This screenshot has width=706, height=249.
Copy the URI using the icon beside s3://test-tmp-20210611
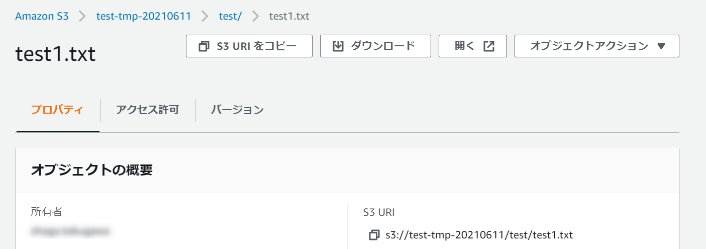(374, 235)
